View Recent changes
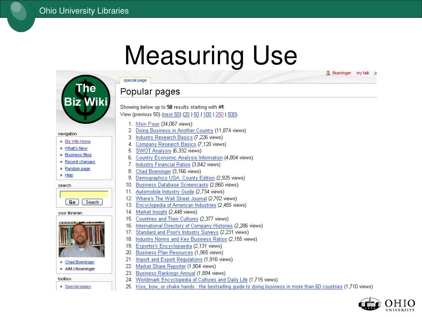The height and width of the screenshot is (317, 422). pos(80,162)
